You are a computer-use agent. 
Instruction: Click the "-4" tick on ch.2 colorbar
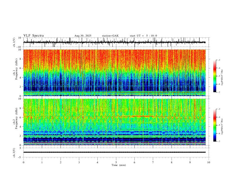[219, 117]
